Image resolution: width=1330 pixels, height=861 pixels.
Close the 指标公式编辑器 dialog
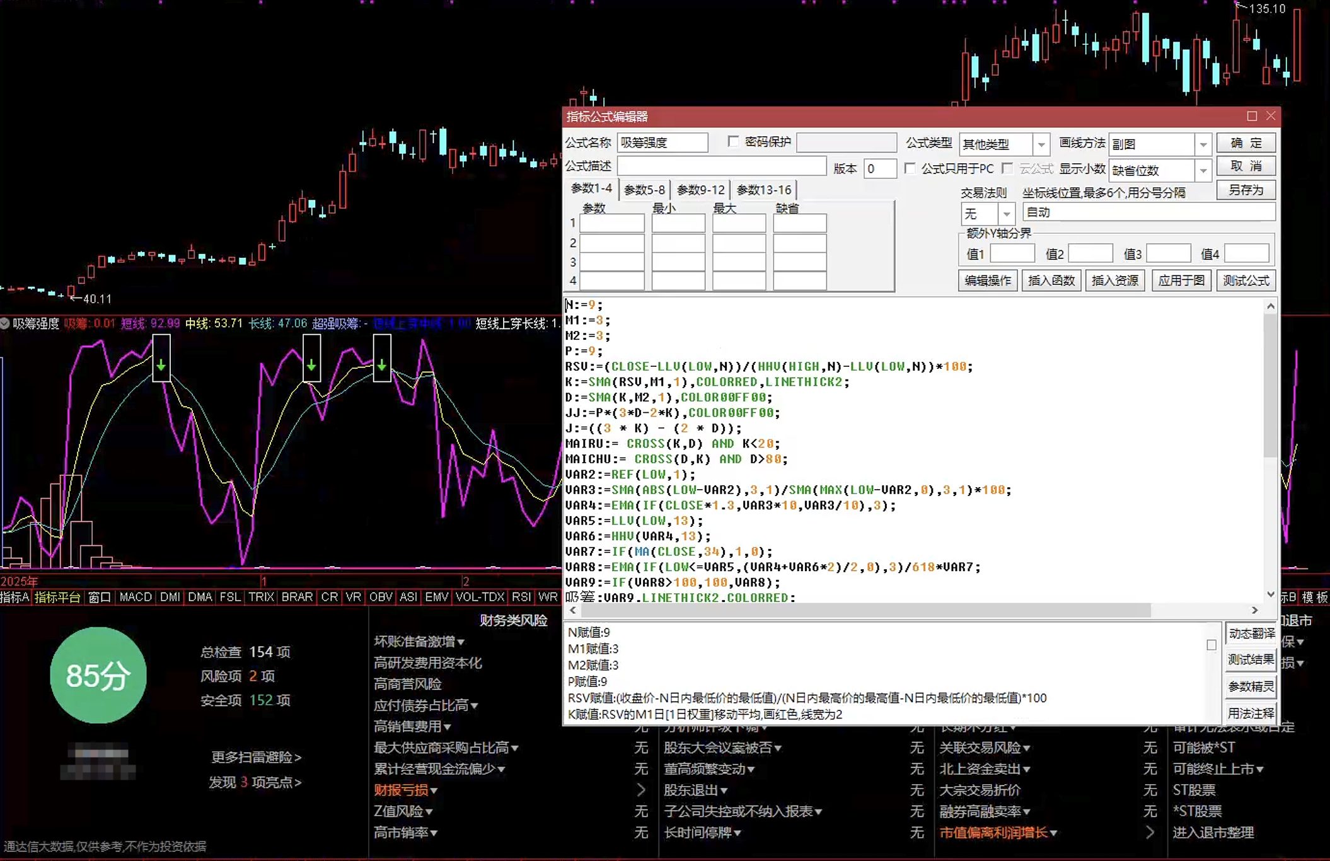point(1271,116)
